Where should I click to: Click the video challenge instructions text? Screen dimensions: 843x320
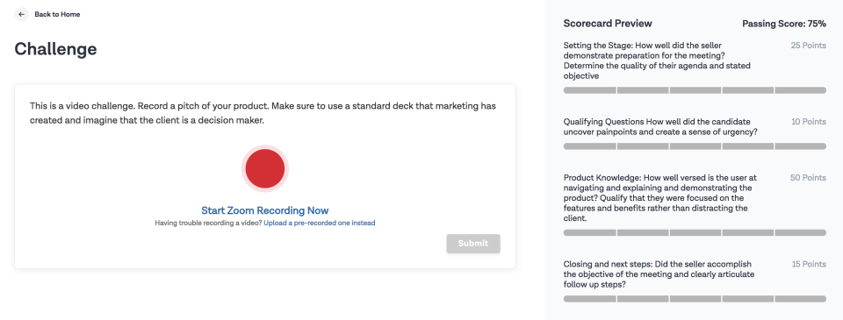click(263, 113)
